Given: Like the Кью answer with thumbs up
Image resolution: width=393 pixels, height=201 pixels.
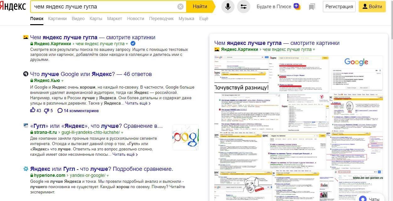Looking at the screenshot, I should 33,110.
